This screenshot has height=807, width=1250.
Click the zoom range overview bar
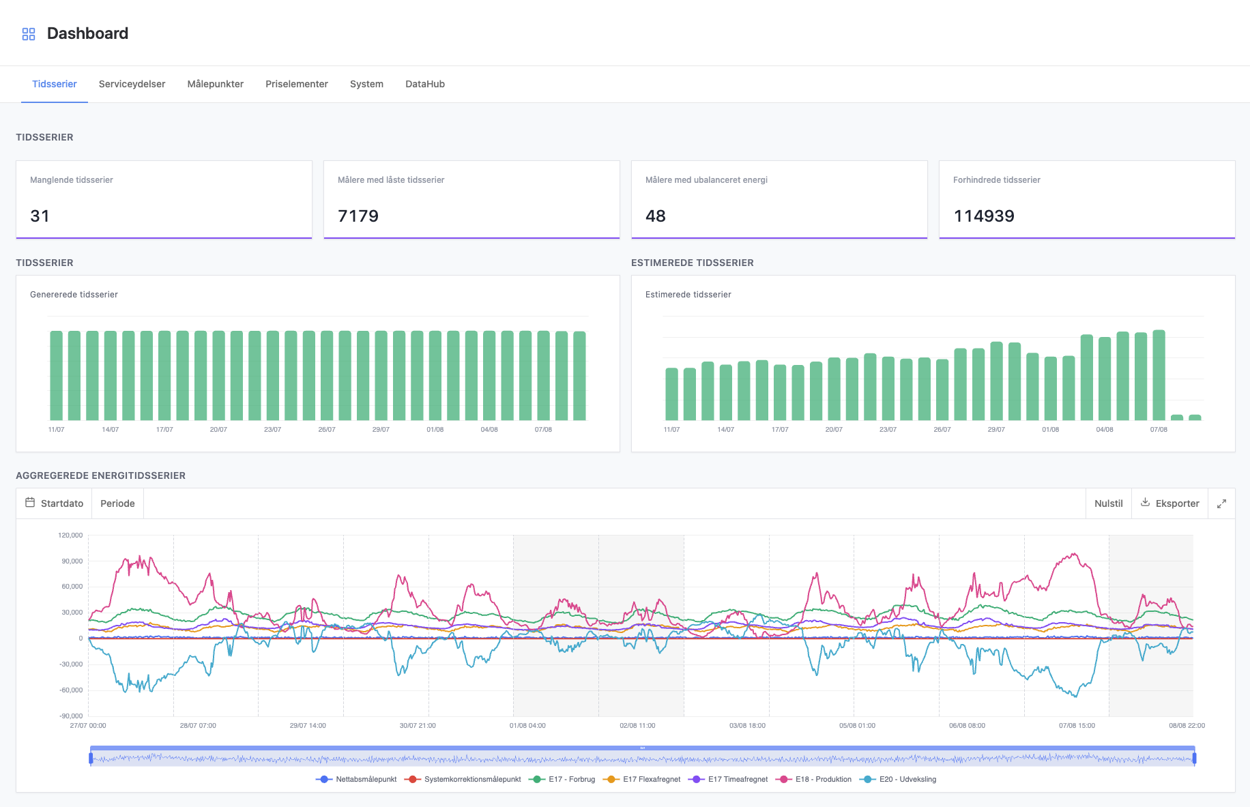pos(642,757)
